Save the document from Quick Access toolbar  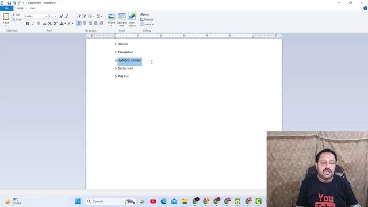click(x=9, y=3)
